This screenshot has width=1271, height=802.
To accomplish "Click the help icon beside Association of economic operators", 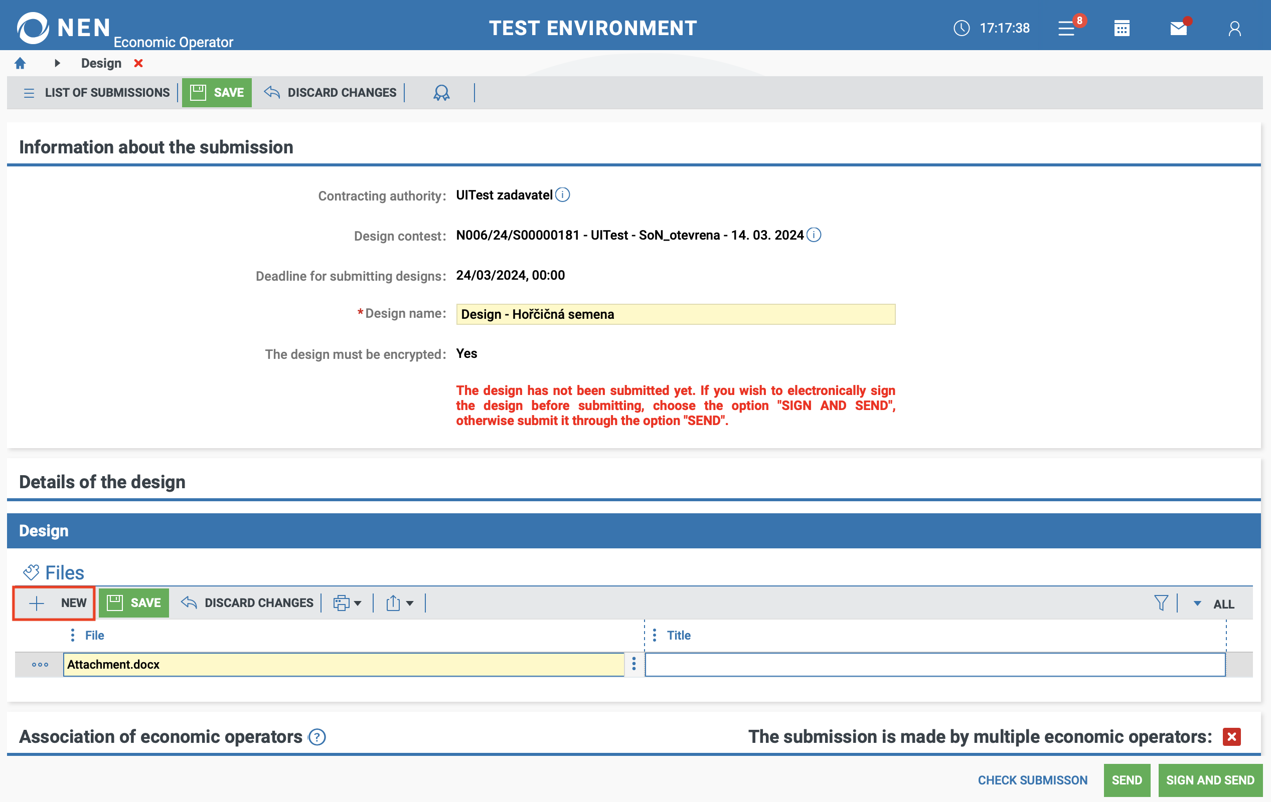I will [x=317, y=737].
